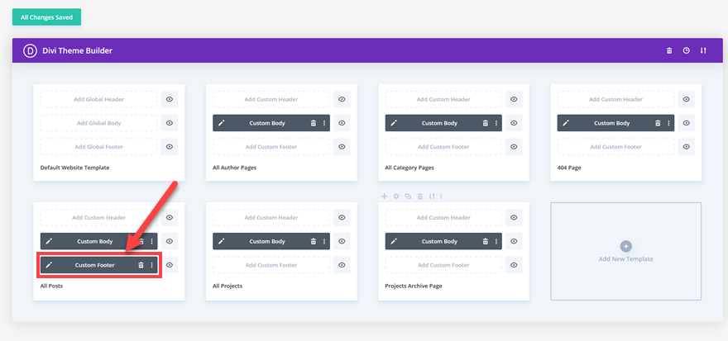This screenshot has height=341, width=728.
Task: Hide the All Posts Custom Footer
Action: click(170, 265)
